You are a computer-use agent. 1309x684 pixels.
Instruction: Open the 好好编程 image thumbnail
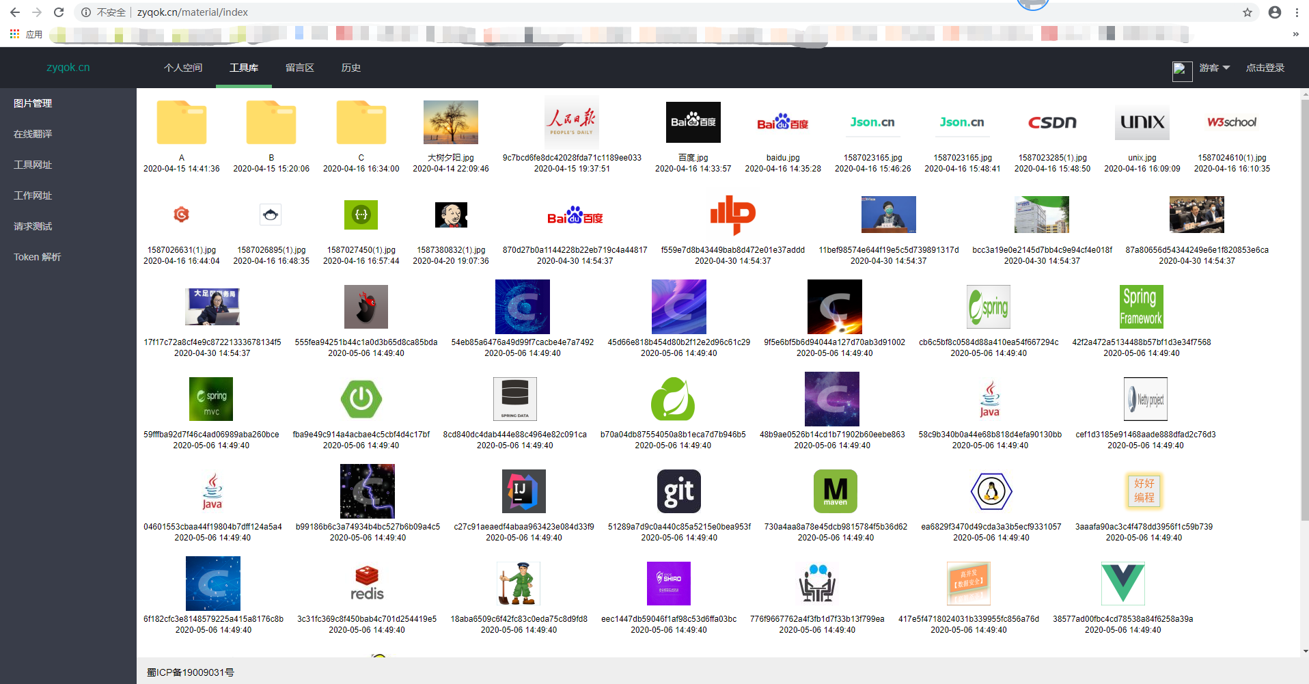(x=1144, y=491)
